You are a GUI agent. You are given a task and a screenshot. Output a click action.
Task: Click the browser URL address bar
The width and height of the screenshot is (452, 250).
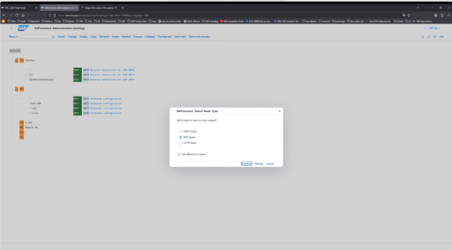[225, 15]
